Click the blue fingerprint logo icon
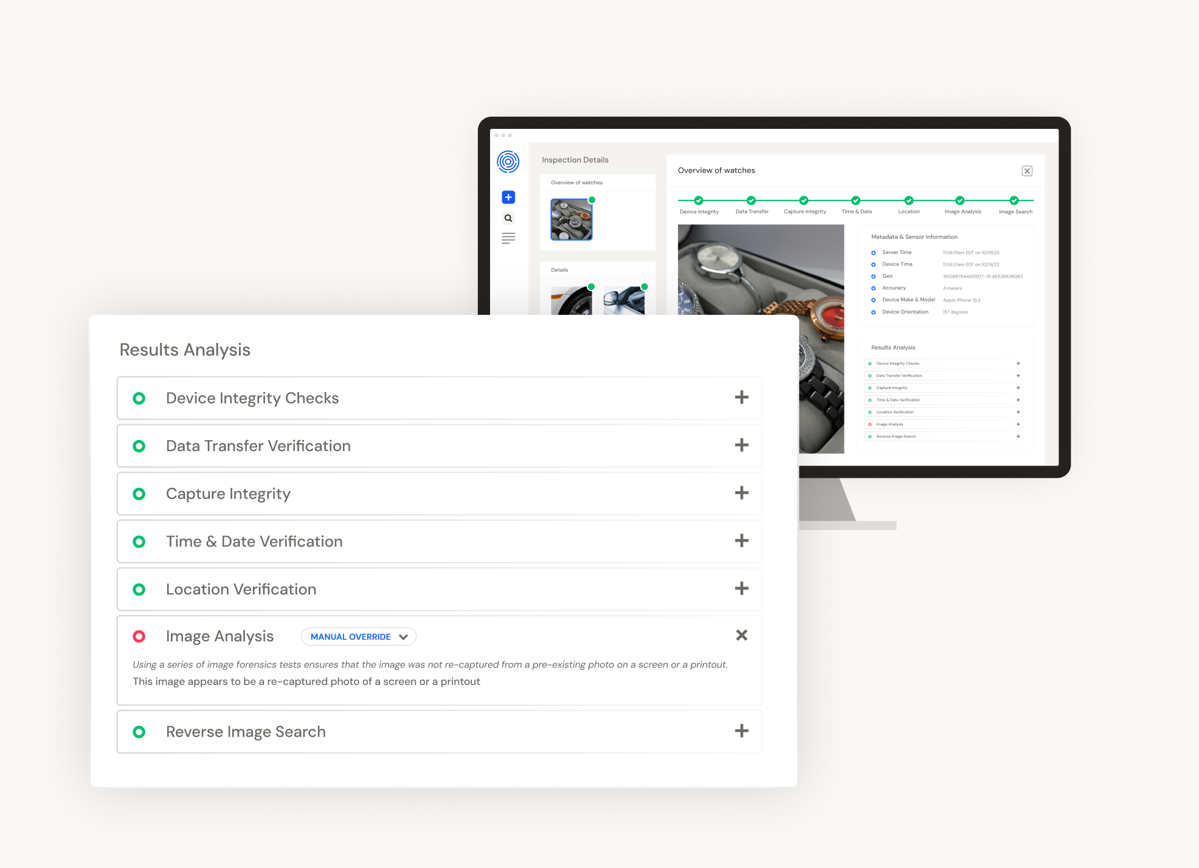Screen dimensions: 1199x868 pos(508,162)
